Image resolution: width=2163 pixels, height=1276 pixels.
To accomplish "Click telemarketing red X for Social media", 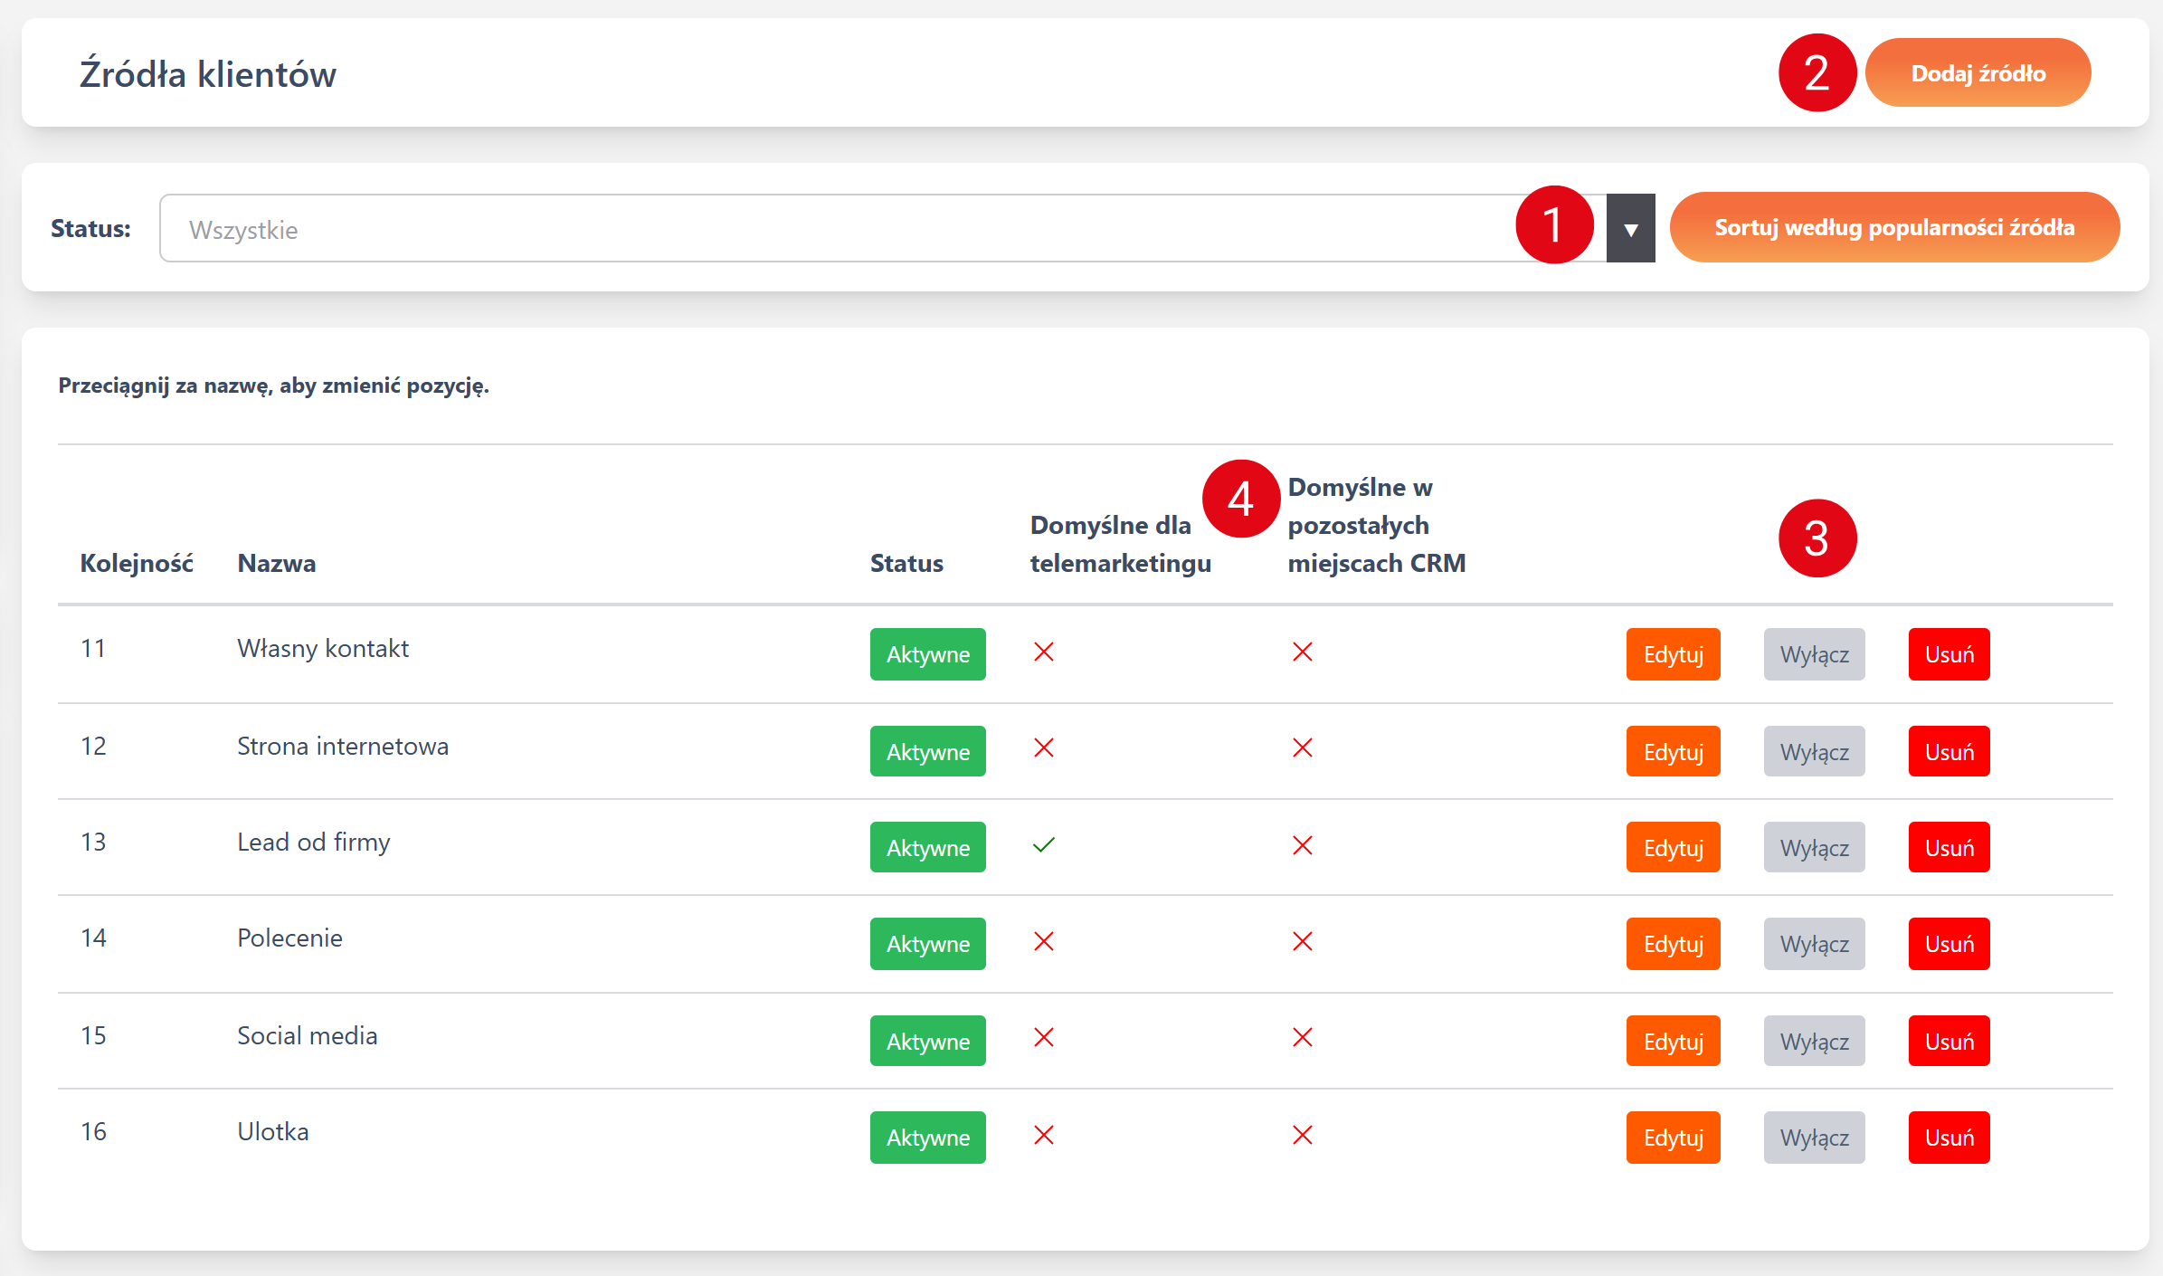I will coord(1044,1038).
